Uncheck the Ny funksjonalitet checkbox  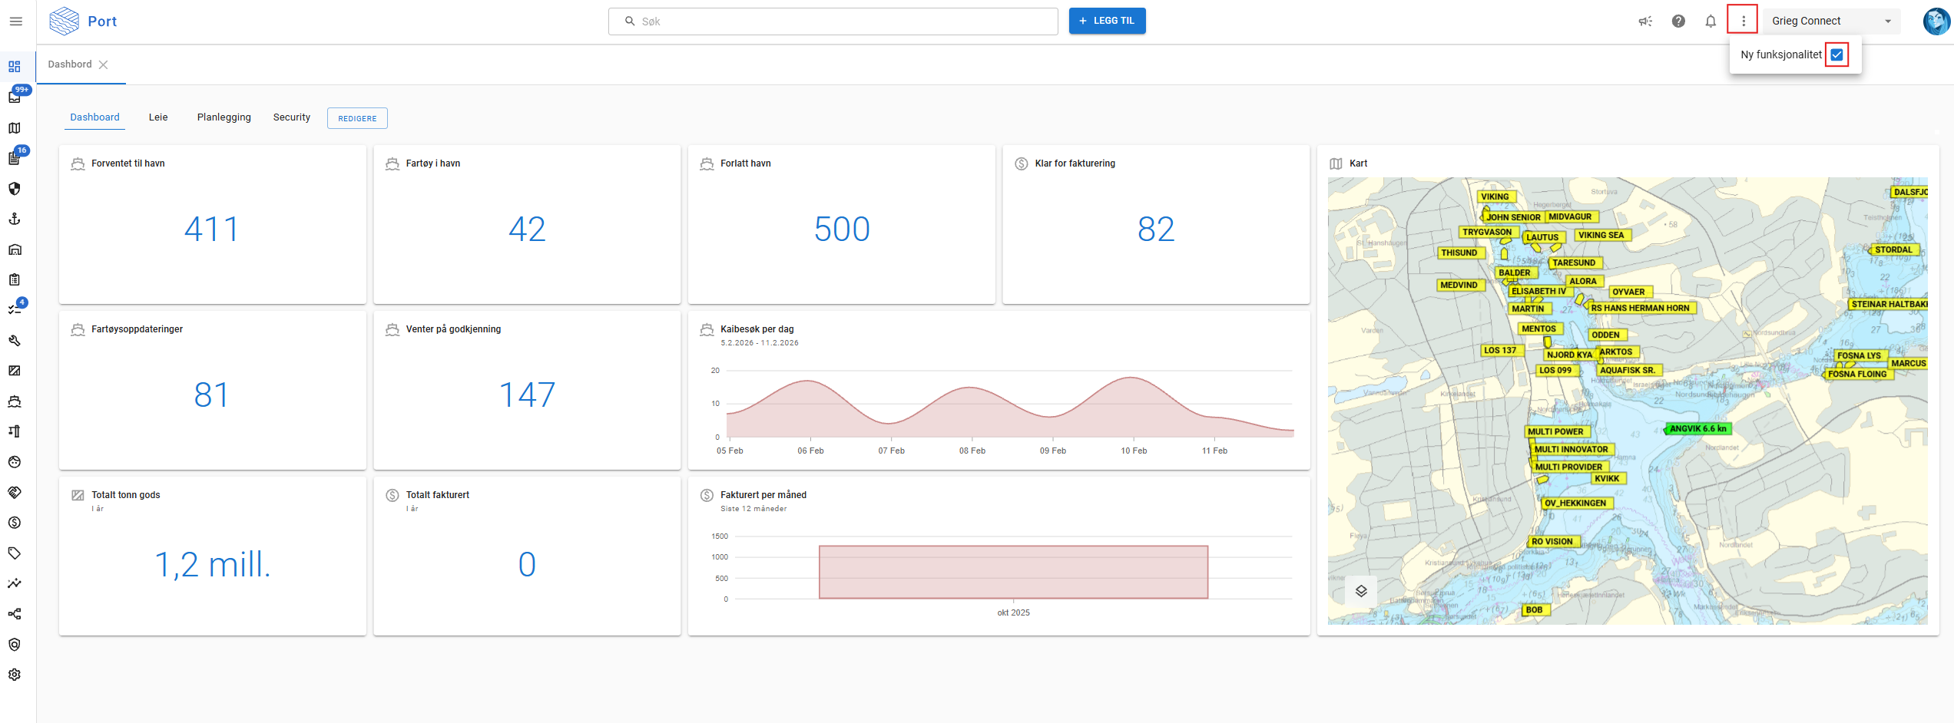1836,54
